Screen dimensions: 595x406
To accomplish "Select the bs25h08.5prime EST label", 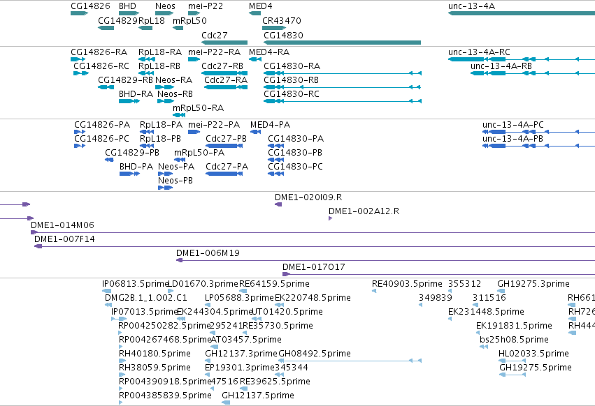I will pos(514,339).
